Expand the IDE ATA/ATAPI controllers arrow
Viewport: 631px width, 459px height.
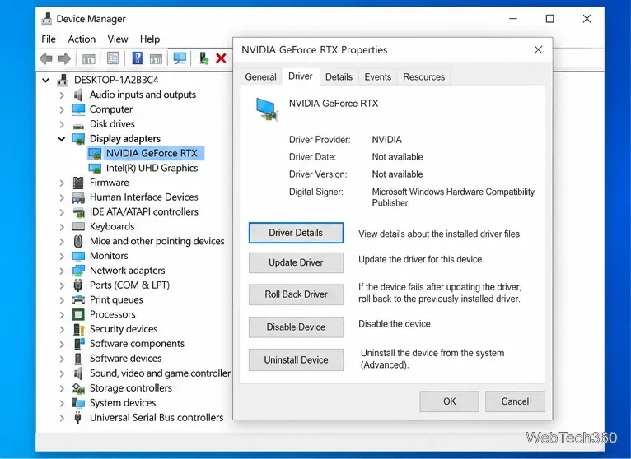pos(62,212)
